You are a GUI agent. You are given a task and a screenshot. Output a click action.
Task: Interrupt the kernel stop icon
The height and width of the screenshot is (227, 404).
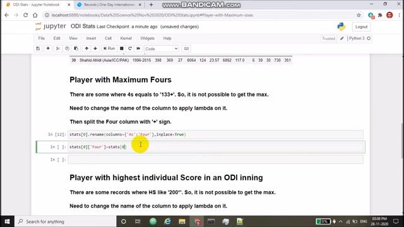[x=122, y=49]
